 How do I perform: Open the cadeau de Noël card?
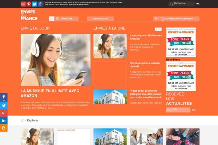pos(74,137)
